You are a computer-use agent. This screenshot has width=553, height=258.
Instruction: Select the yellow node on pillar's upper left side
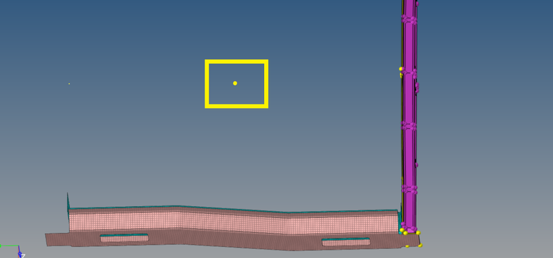(x=401, y=69)
